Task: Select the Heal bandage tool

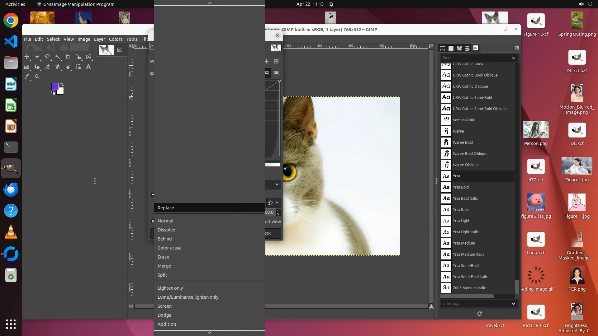Action: 58,67
